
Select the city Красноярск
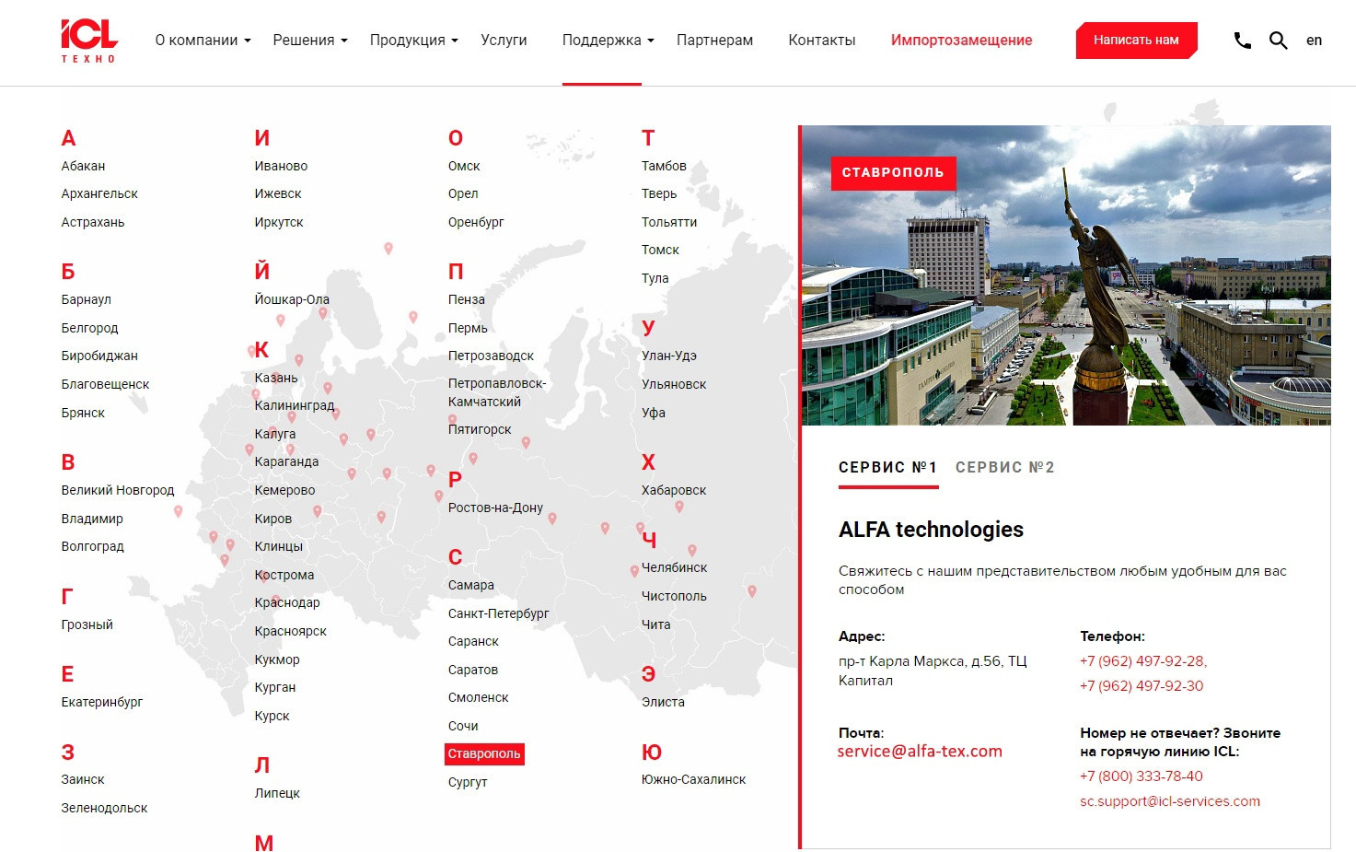click(x=290, y=632)
